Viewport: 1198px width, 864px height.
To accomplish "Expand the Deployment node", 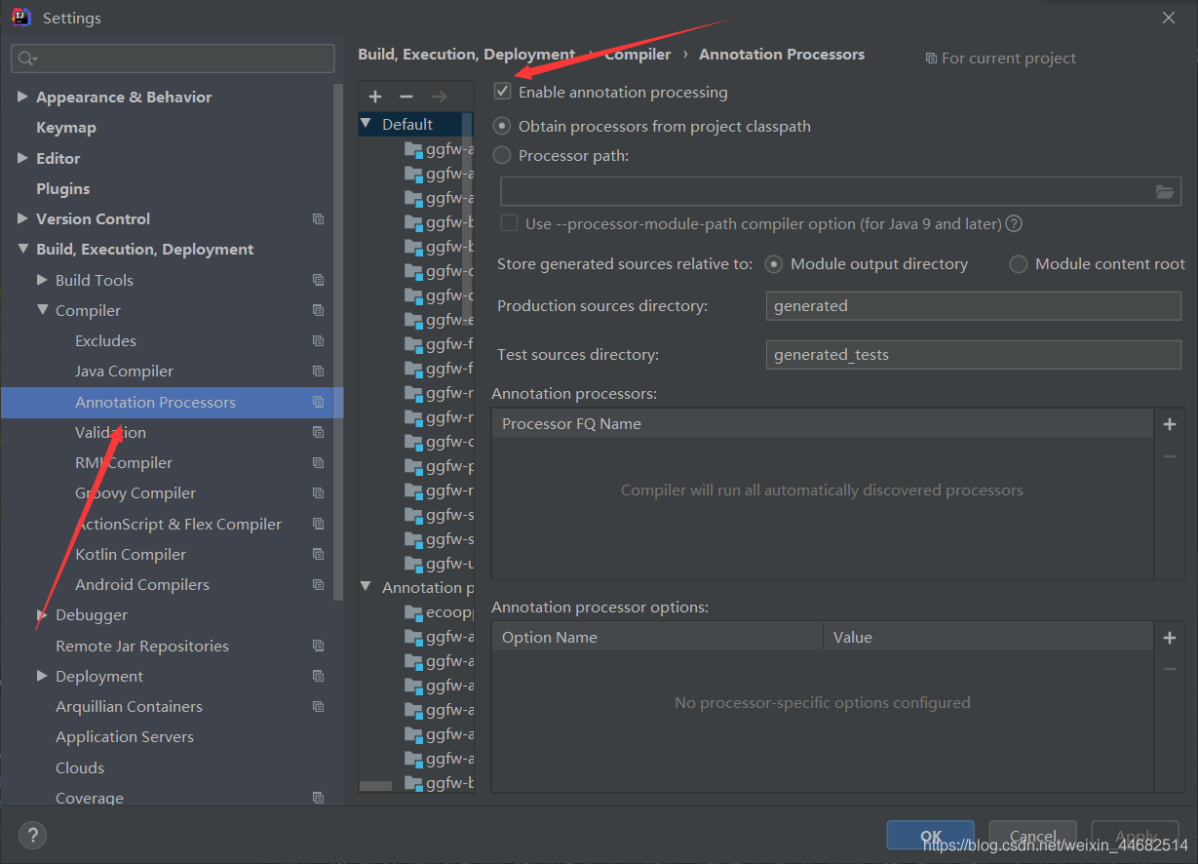I will [x=42, y=676].
